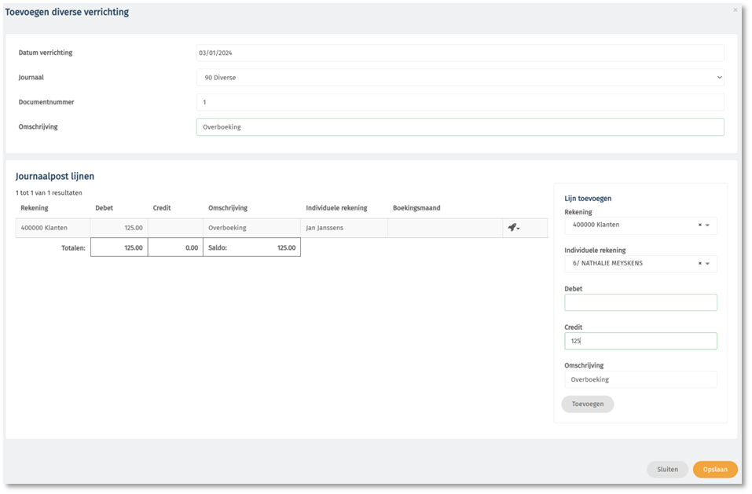Click the Toevoegen button
Viewport: 752px width, 494px height.
pyautogui.click(x=588, y=404)
